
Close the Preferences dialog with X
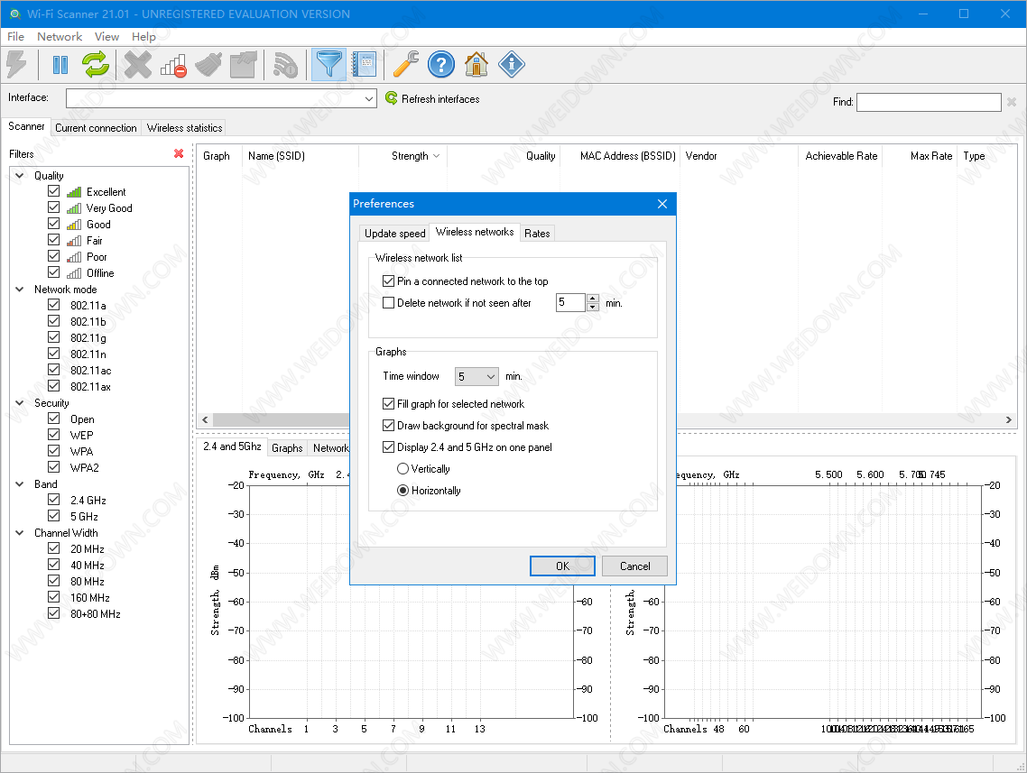[662, 204]
